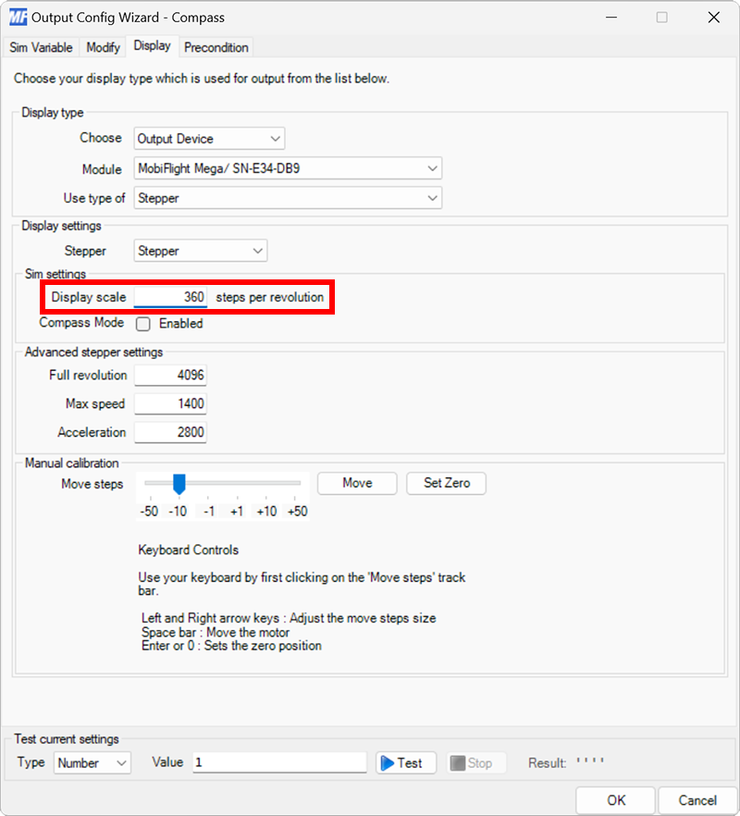Click the blue play icon on Test button
The height and width of the screenshot is (816, 740).
coord(389,762)
